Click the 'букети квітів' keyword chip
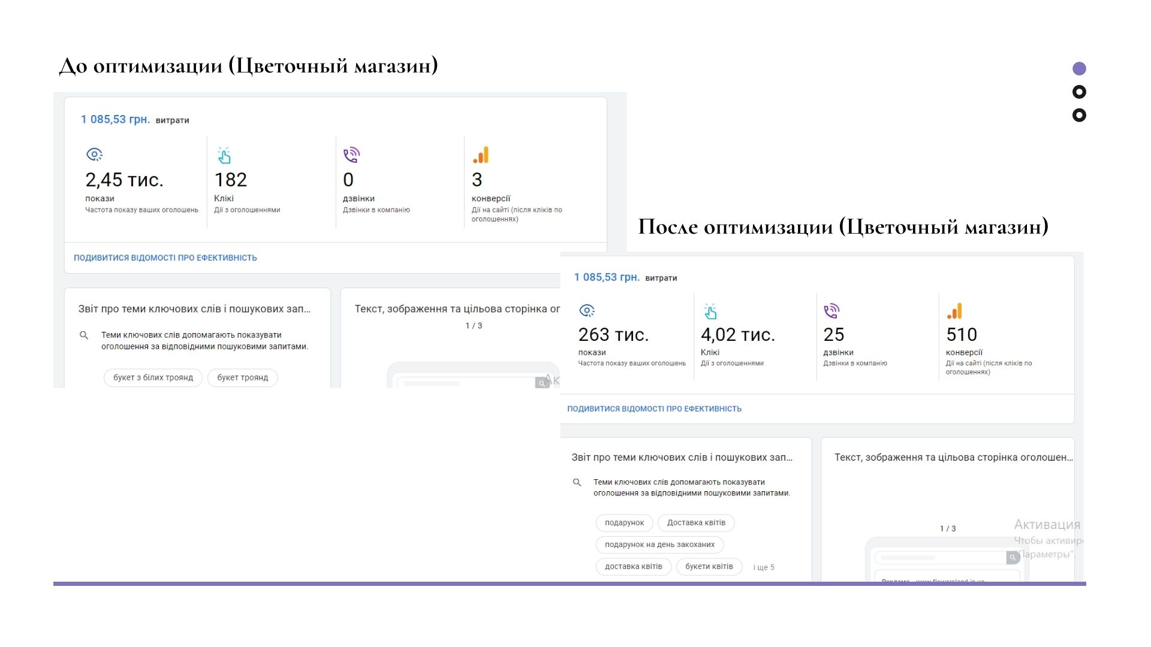The image size is (1151, 647). (x=709, y=566)
